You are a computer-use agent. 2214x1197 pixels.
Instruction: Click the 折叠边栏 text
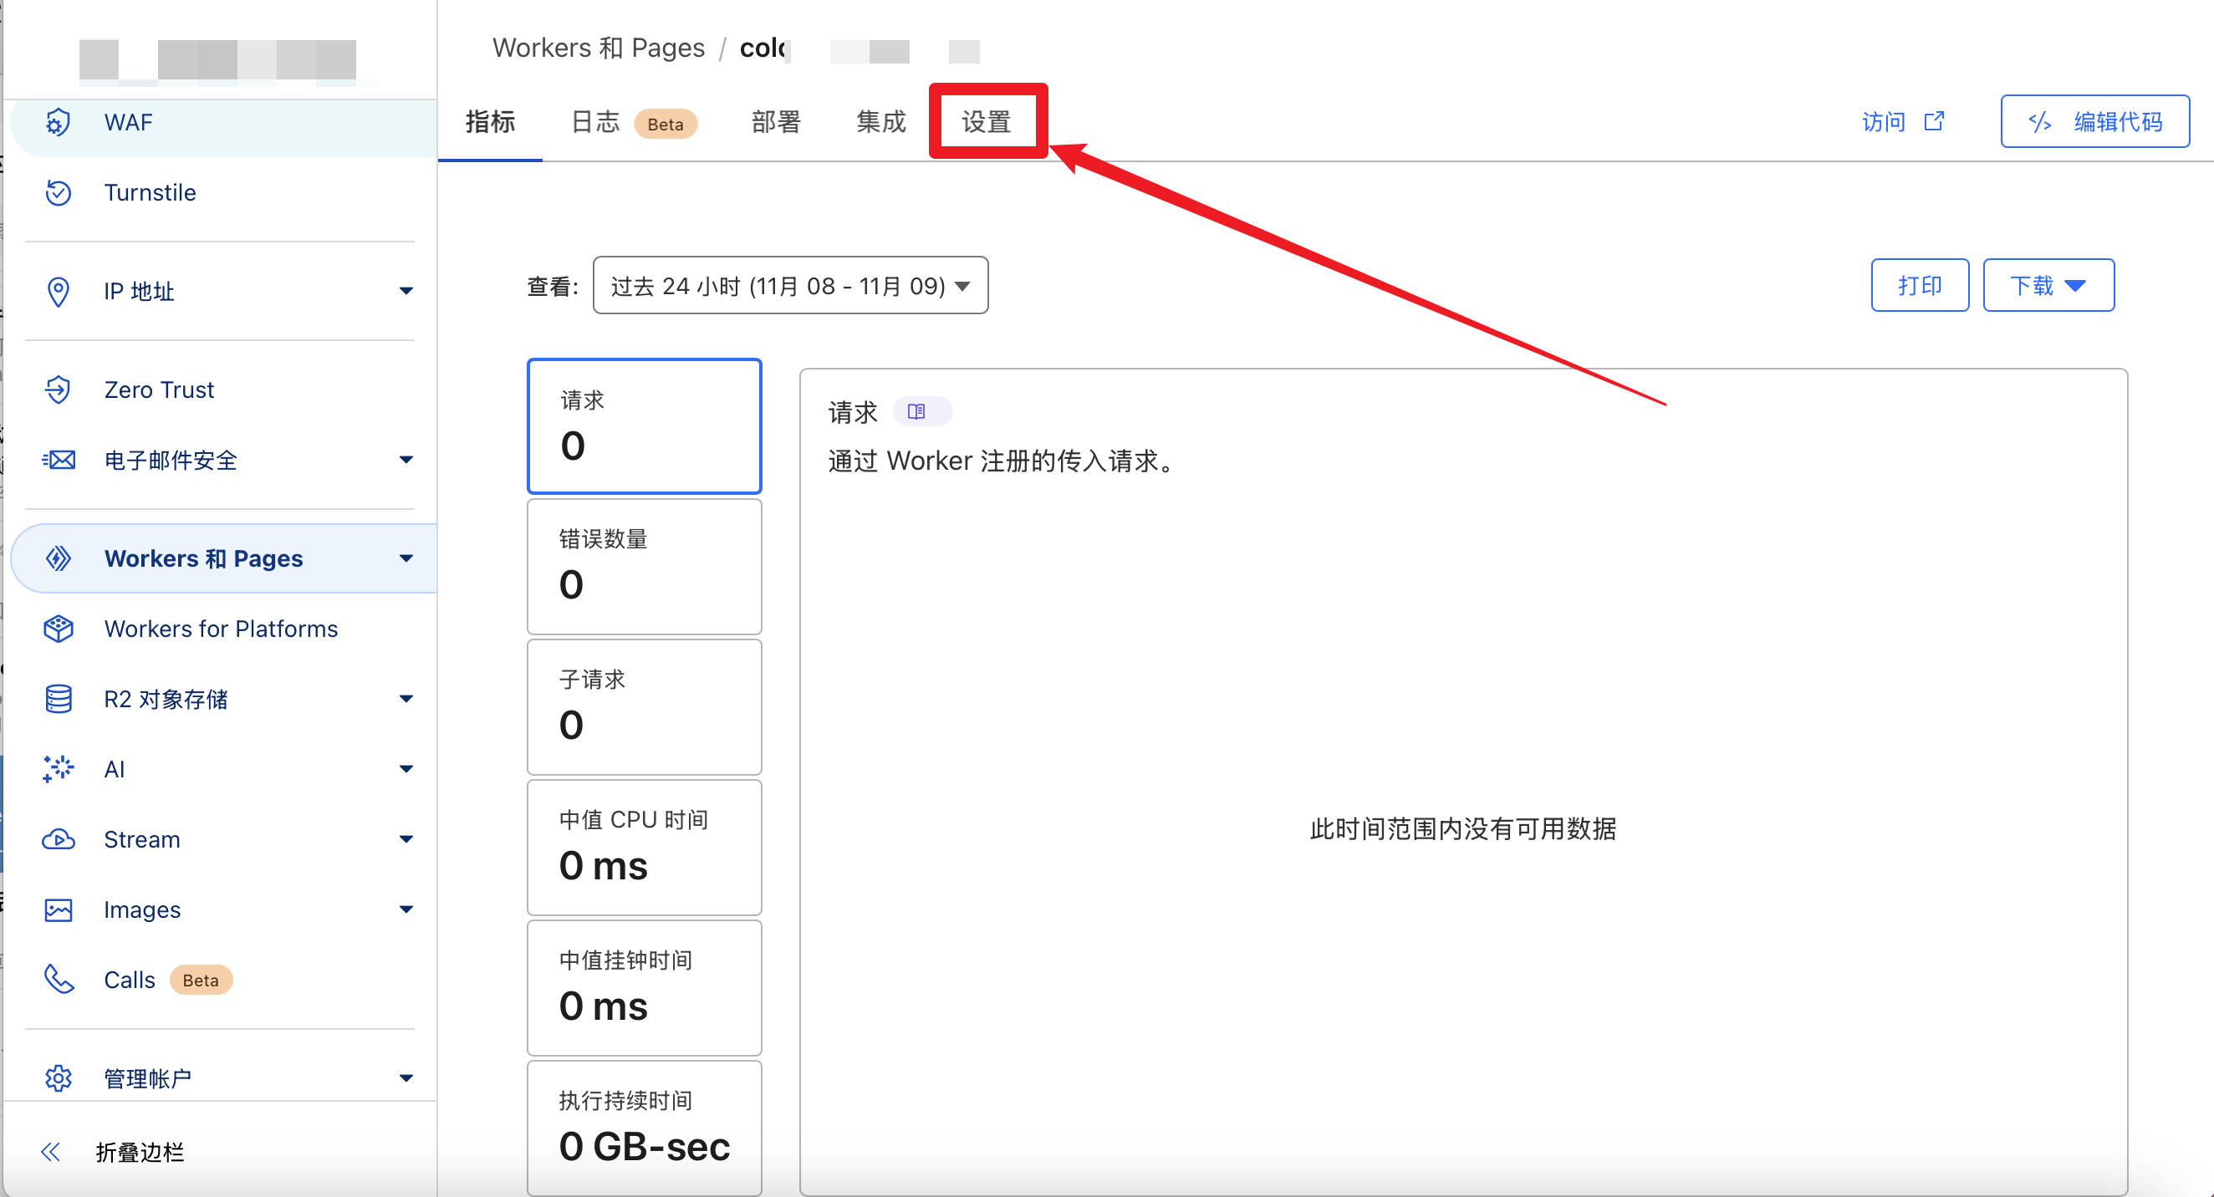coord(140,1153)
